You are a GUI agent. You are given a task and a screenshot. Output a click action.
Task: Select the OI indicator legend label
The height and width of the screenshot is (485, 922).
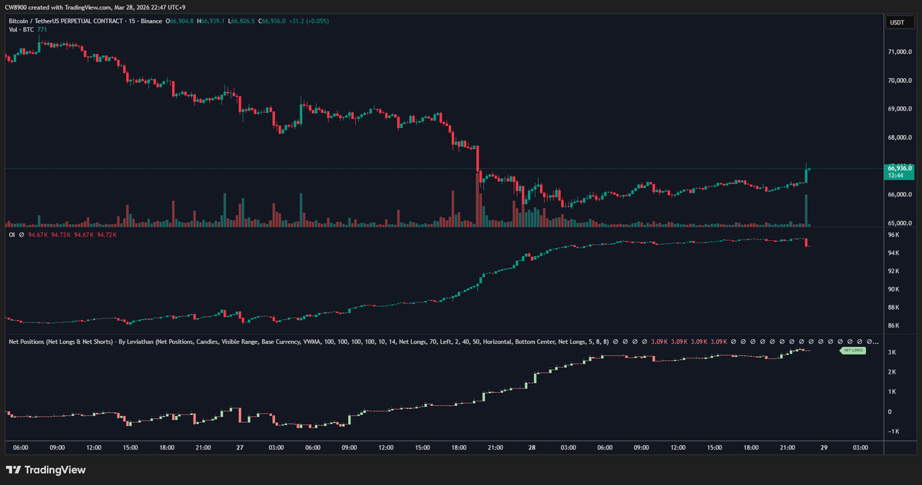point(11,235)
